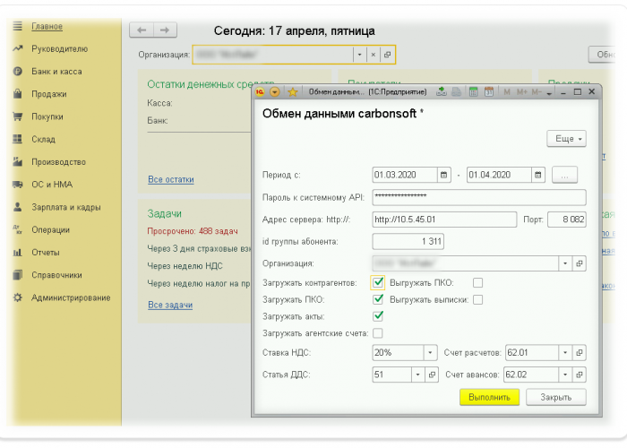Enable Выгружать выписки checkbox

(477, 299)
